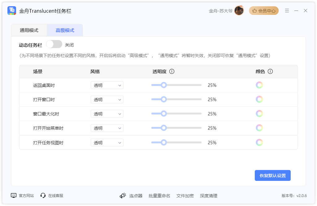Toggle the 动态任务栏 switch
This screenshot has height=206, width=317.
coord(54,44)
